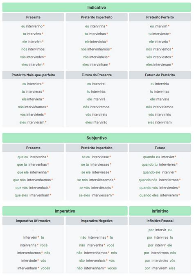Select the Imperativo section header
194x276 pixels.
[65, 211]
